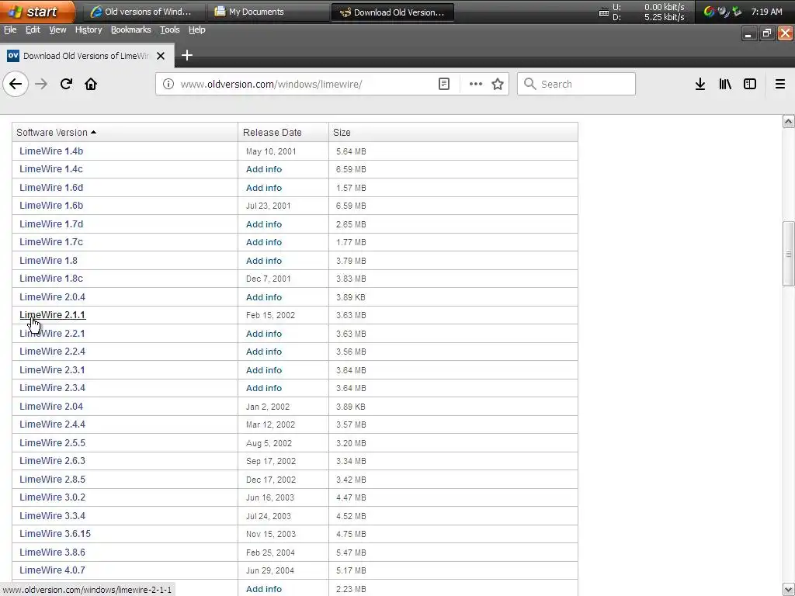This screenshot has height=596, width=795.
Task: Go to the browser home page
Action: coord(91,84)
